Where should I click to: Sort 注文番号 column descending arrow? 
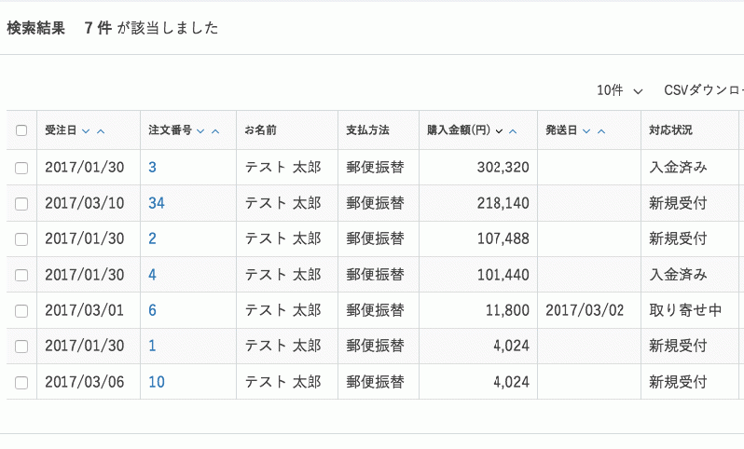(x=200, y=130)
